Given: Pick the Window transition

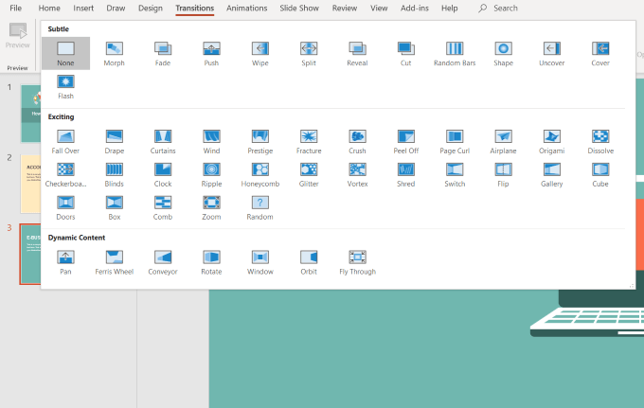Looking at the screenshot, I should pyautogui.click(x=260, y=262).
